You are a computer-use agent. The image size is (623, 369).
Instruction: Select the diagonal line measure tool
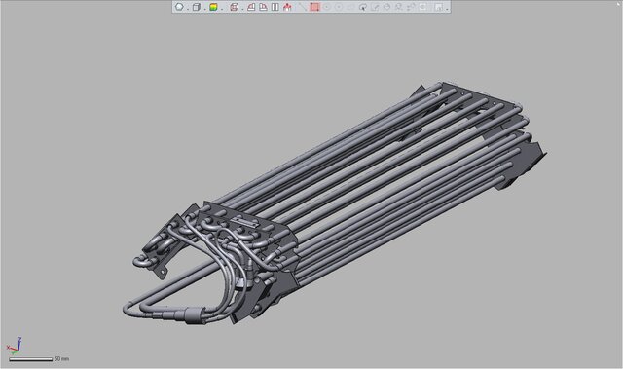point(303,7)
